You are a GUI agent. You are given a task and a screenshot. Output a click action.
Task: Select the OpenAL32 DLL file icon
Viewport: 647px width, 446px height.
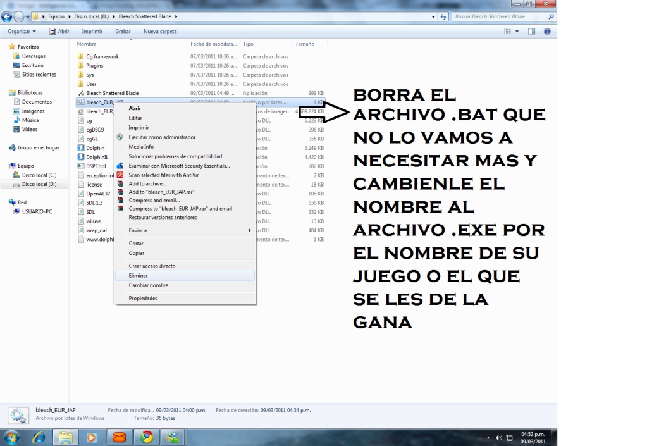click(81, 194)
